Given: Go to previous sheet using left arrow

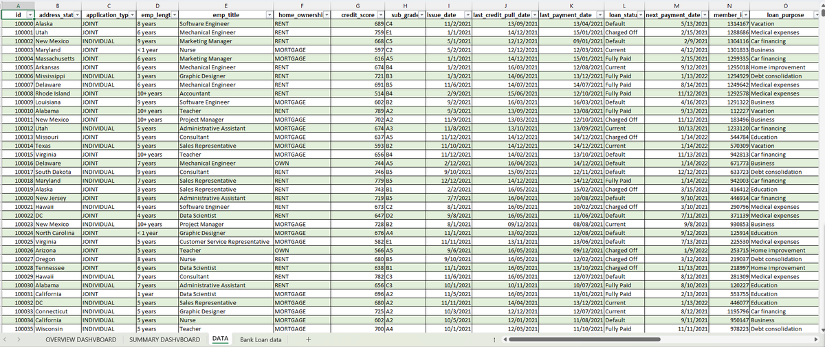Looking at the screenshot, I should click(x=6, y=339).
